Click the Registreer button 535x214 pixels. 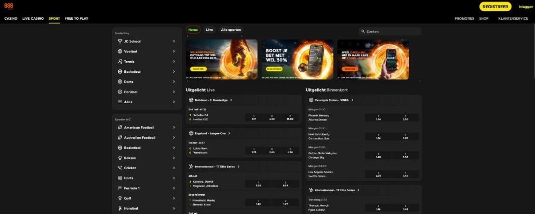(495, 6)
